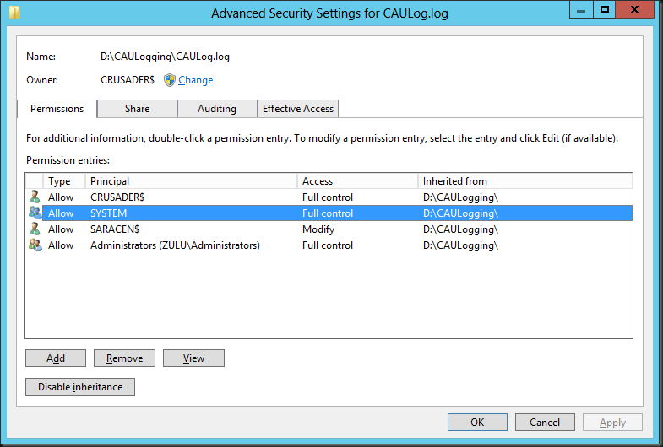Sort entries by Principal column header
This screenshot has height=447, width=663.
[x=191, y=181]
